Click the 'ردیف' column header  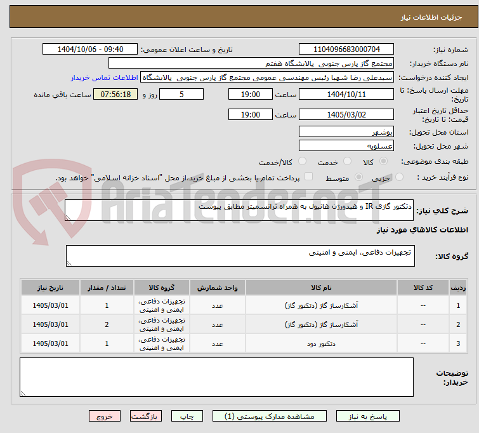(458, 288)
